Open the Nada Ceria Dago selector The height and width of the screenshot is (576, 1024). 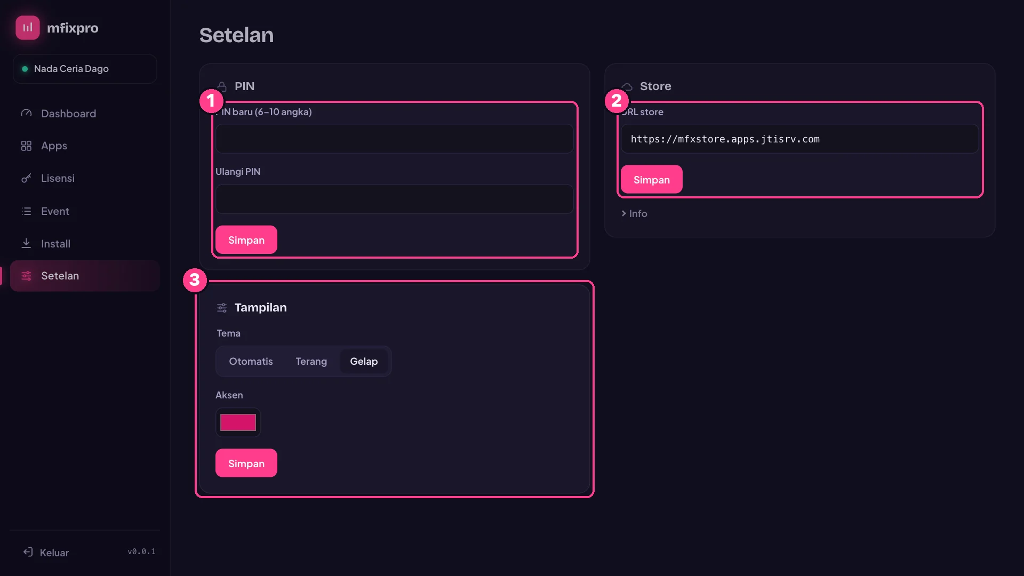(85, 69)
